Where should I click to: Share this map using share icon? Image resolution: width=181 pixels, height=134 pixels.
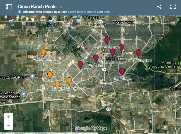159,7
